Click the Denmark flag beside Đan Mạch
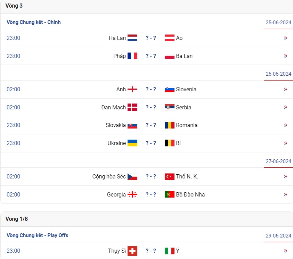This screenshot has width=293, height=259. (x=132, y=107)
